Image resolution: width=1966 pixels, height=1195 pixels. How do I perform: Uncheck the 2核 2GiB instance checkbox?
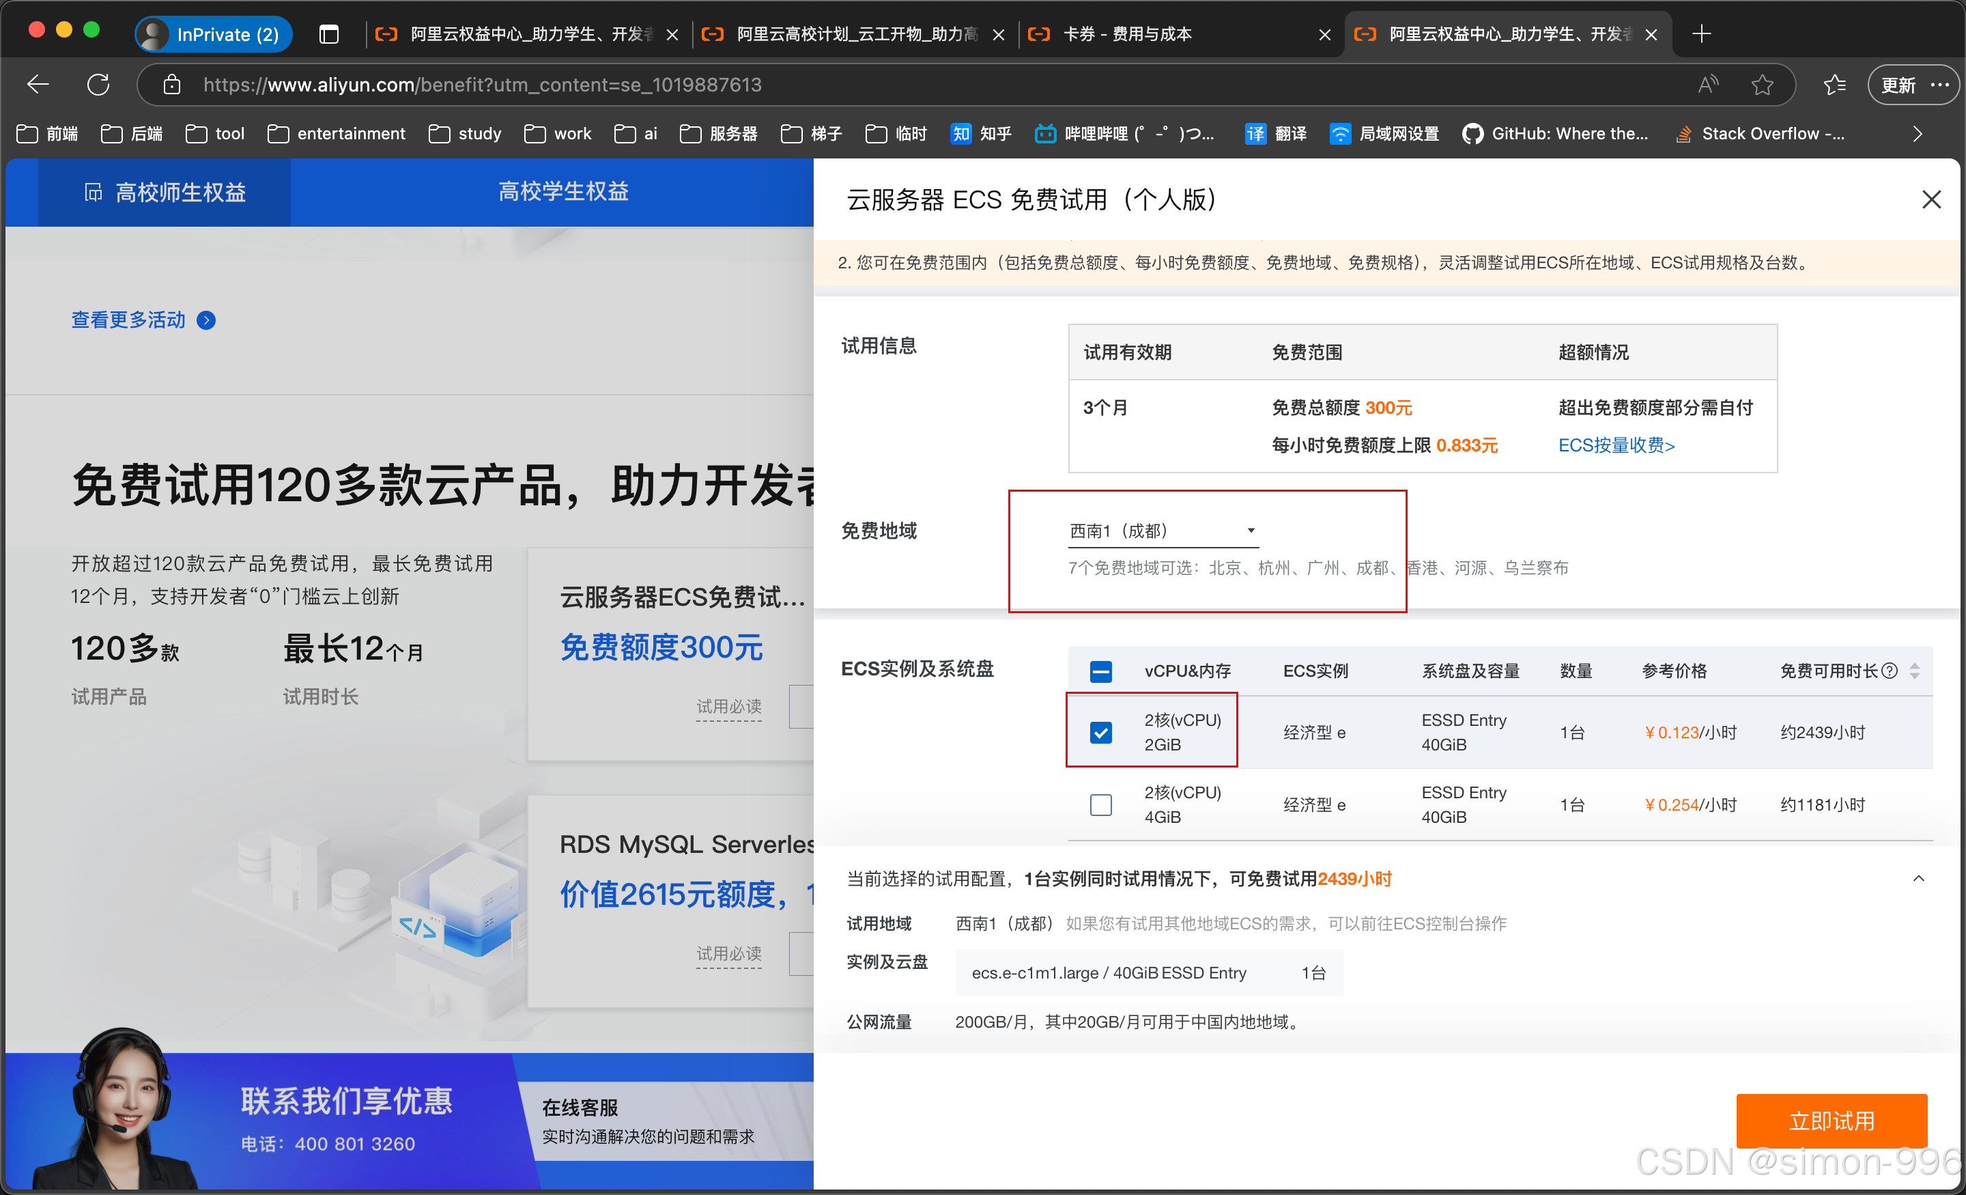[1101, 732]
